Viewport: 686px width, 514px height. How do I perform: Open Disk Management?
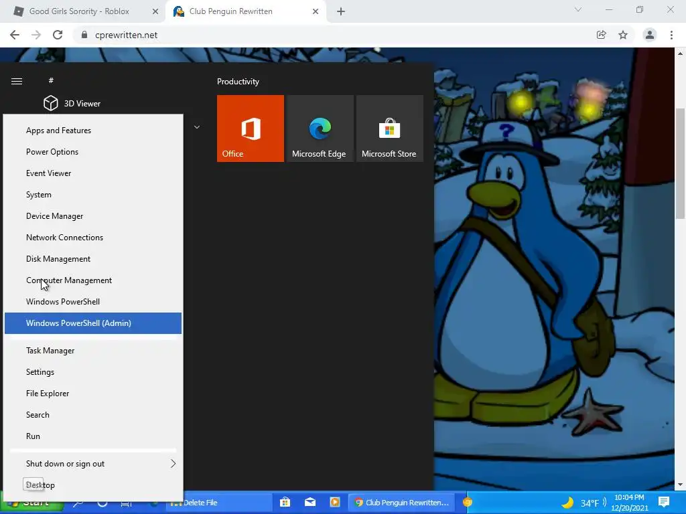(92, 259)
